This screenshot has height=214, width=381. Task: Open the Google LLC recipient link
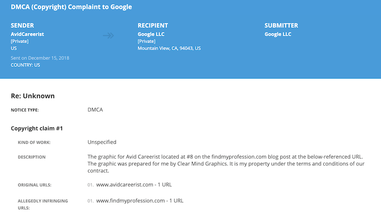tap(151, 34)
